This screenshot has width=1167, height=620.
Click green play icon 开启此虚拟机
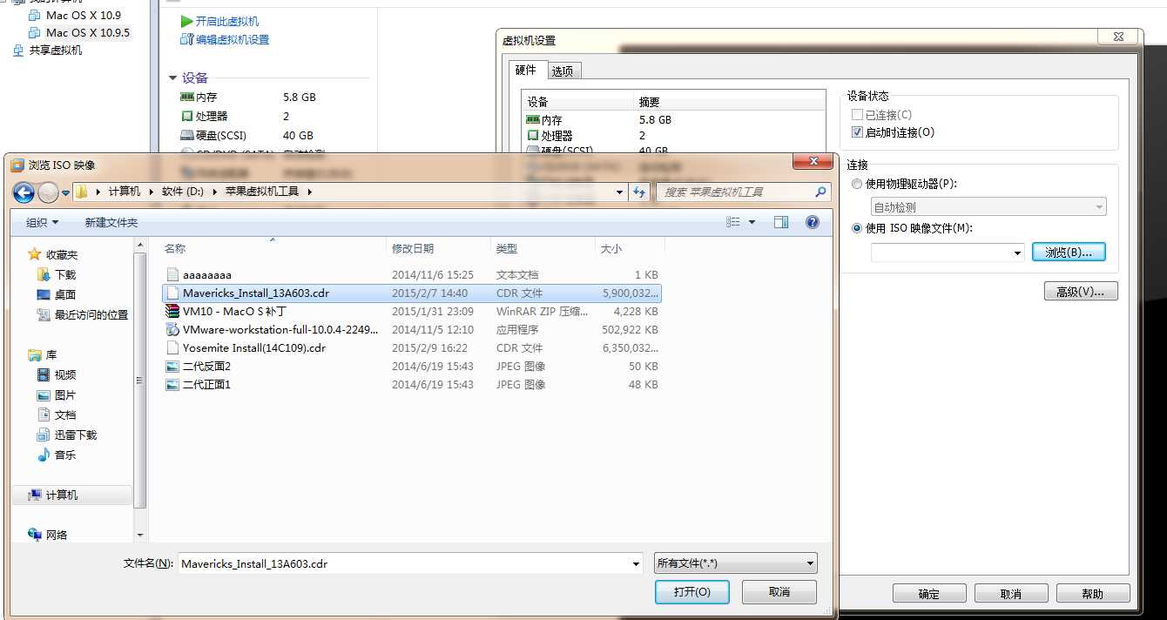[x=186, y=21]
